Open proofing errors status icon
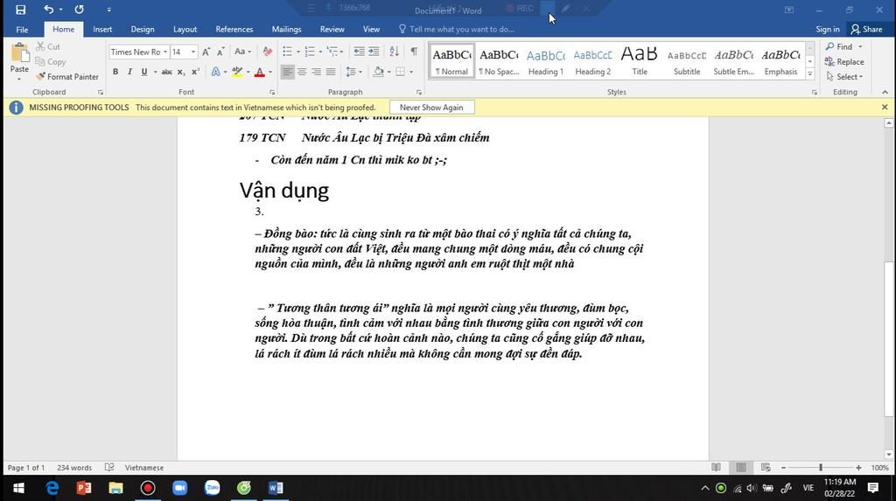This screenshot has width=896, height=501. (109, 467)
